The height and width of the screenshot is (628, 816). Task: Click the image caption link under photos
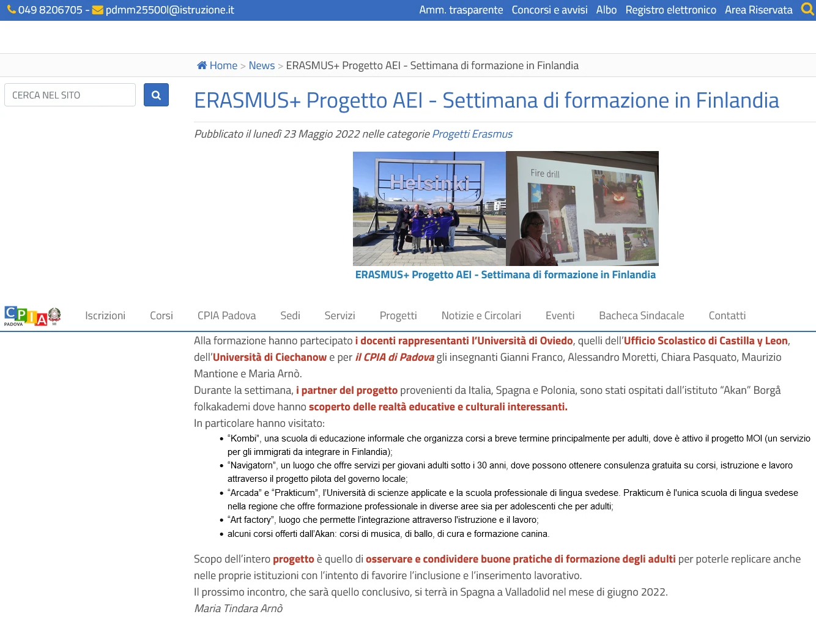505,275
